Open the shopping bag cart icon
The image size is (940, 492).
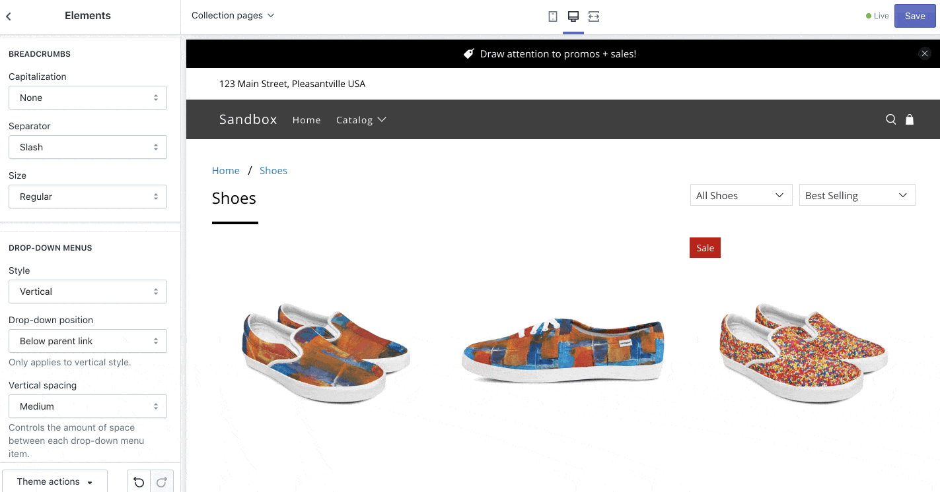pos(910,119)
